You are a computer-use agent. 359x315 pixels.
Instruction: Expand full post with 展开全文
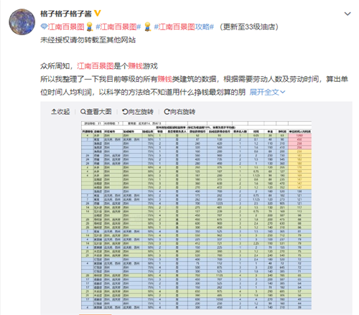pos(264,92)
